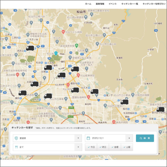Click the red pin for 渡辺病院
167x167 pixels.
pyautogui.click(x=18, y=75)
